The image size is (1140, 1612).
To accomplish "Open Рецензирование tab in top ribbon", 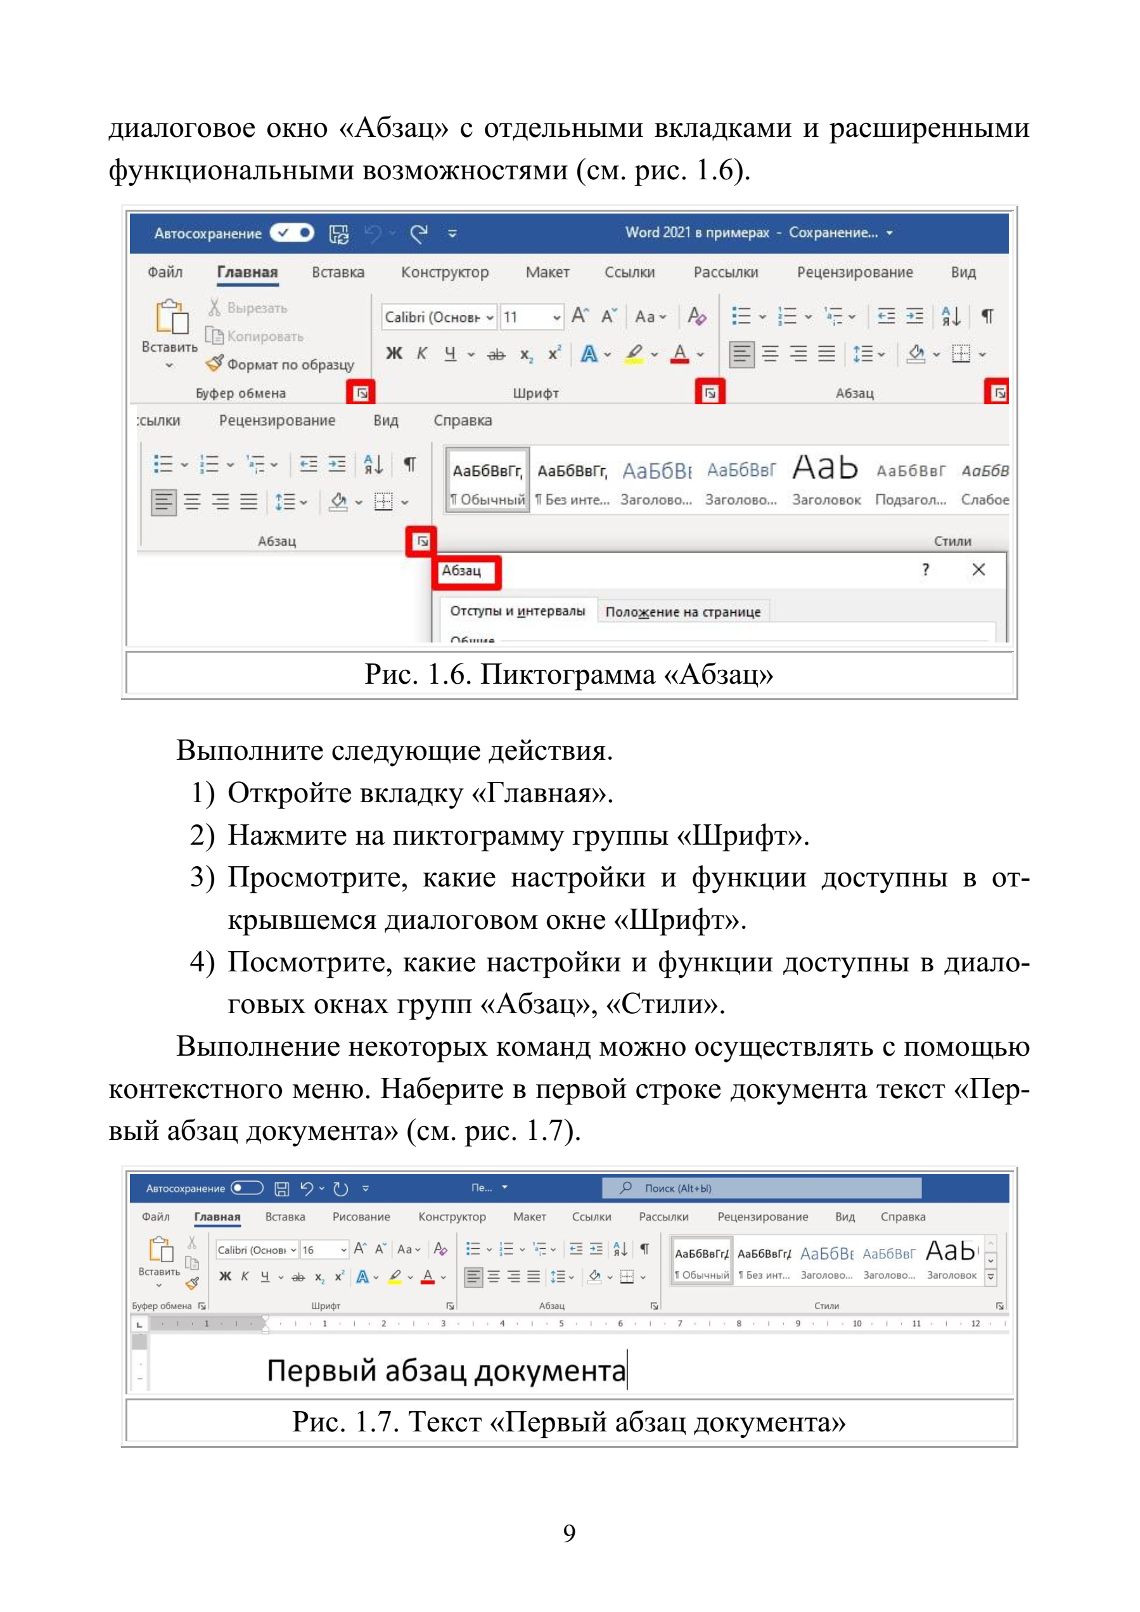I will click(x=854, y=272).
